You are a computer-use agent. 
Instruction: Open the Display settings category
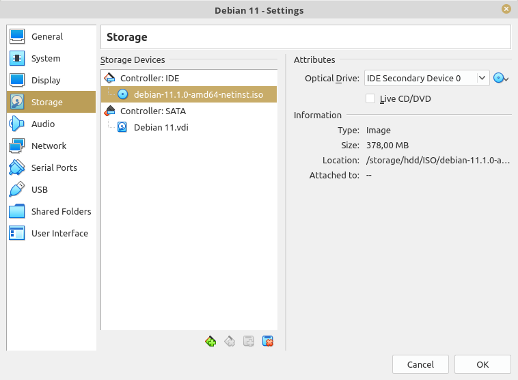click(51, 80)
